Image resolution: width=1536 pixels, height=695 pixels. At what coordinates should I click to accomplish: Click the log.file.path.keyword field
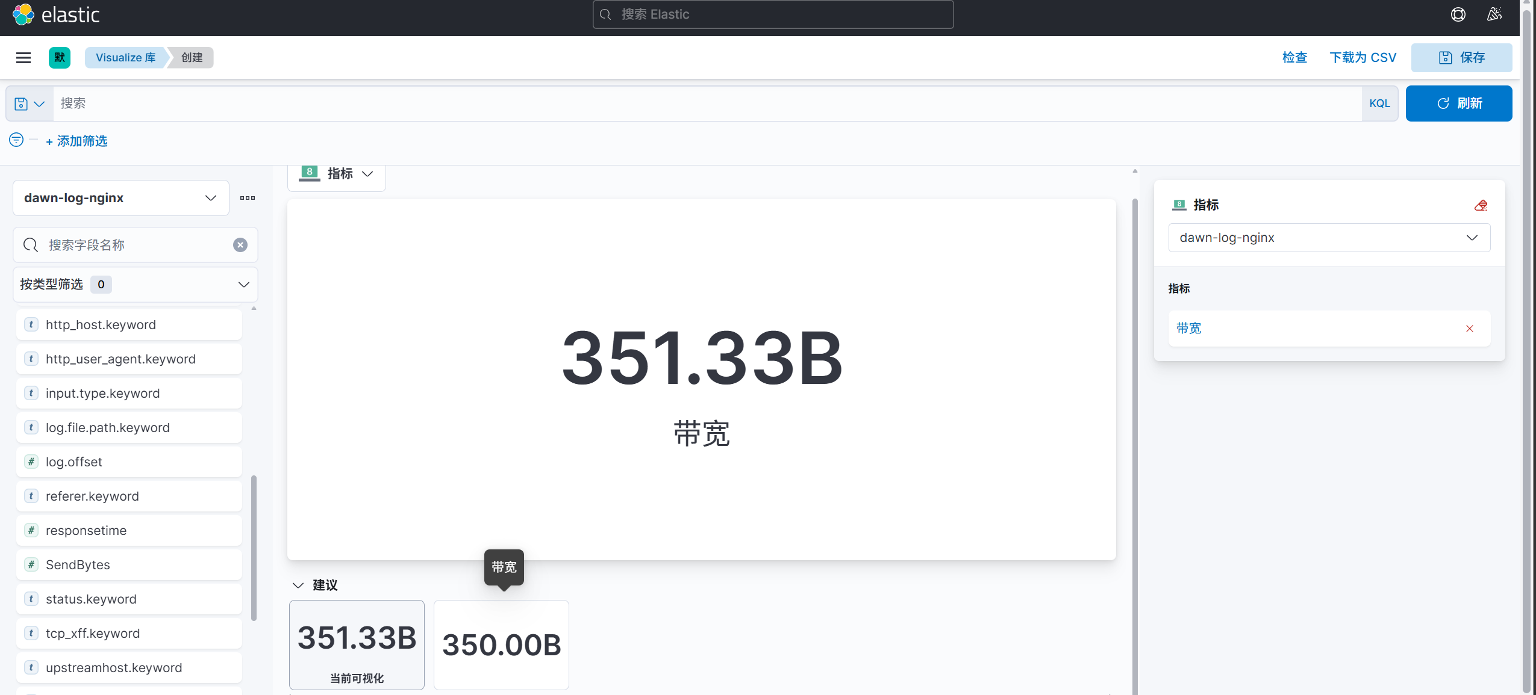pyautogui.click(x=129, y=427)
